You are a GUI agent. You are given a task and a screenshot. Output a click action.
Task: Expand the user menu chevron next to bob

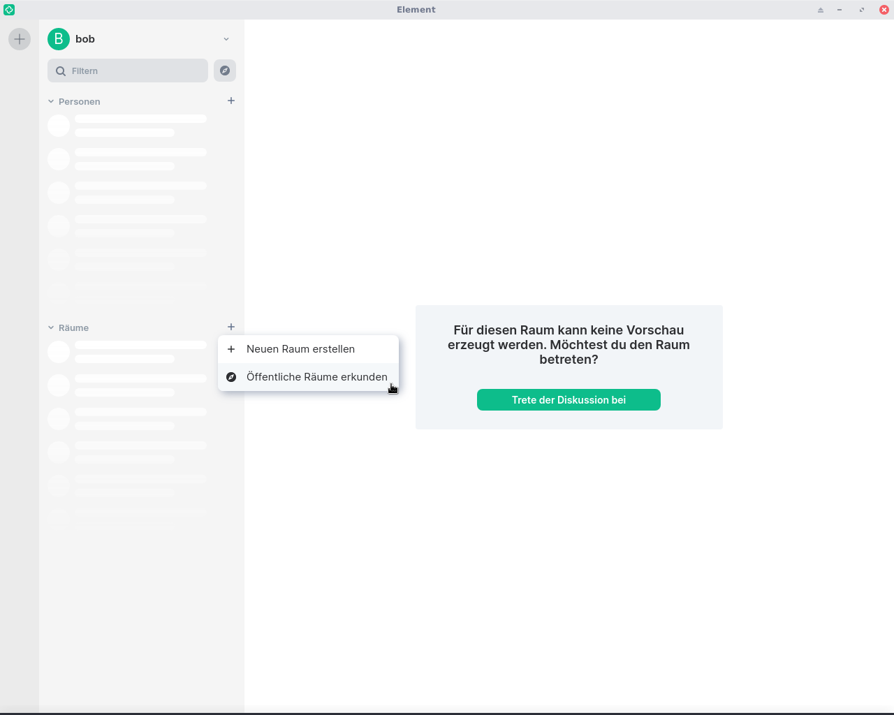click(226, 39)
